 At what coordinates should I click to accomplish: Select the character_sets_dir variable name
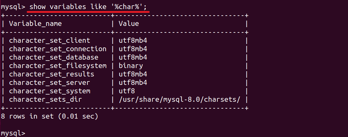coord(45,99)
